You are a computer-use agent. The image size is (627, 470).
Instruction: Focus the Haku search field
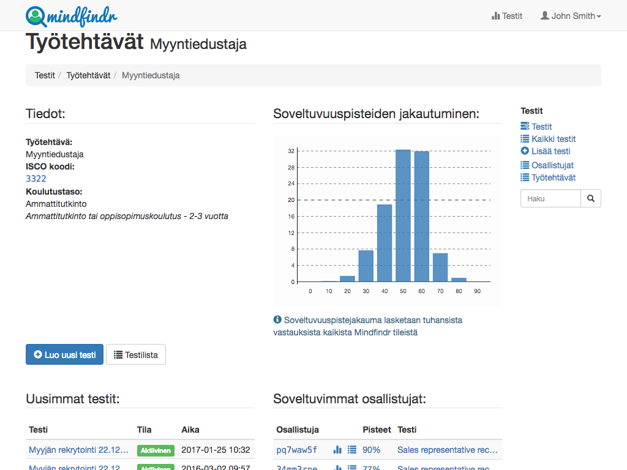(550, 199)
